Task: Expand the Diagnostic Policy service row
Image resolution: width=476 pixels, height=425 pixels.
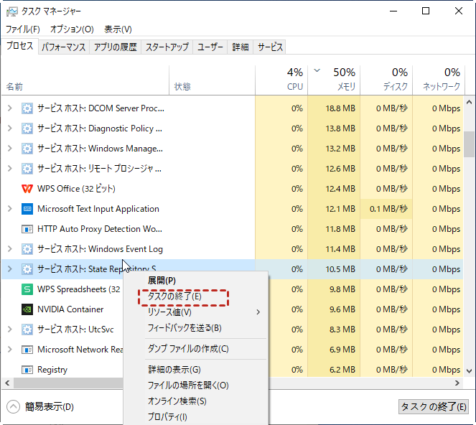Action: click(x=10, y=128)
